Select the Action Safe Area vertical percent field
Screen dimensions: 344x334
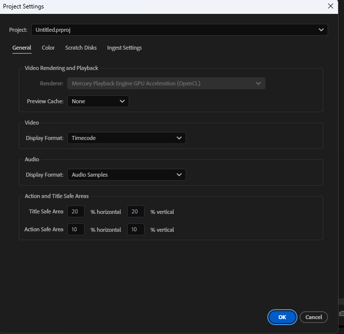click(x=136, y=229)
